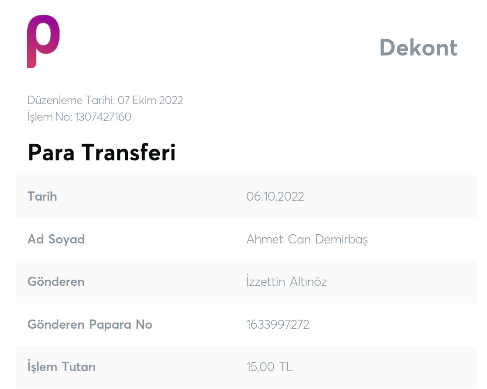Click the İşlem Tutarı label
This screenshot has height=389, width=487.
(61, 366)
